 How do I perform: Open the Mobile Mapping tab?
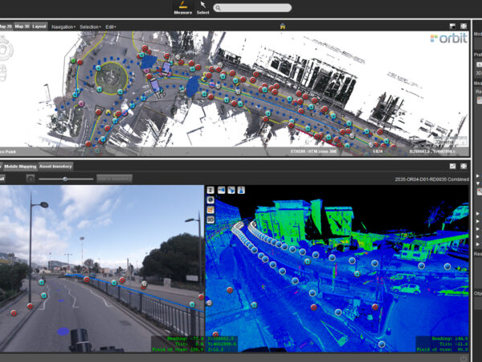20,167
